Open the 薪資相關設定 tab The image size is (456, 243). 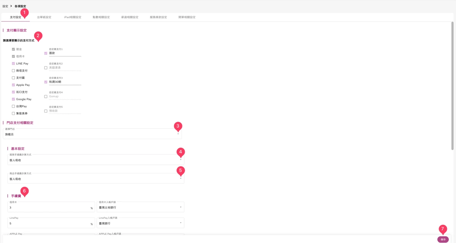130,17
